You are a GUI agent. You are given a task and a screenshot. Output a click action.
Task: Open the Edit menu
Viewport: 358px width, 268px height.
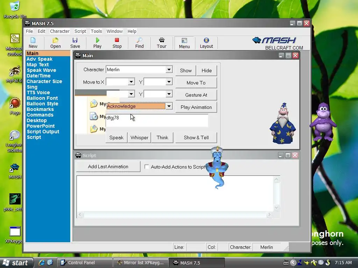click(41, 31)
